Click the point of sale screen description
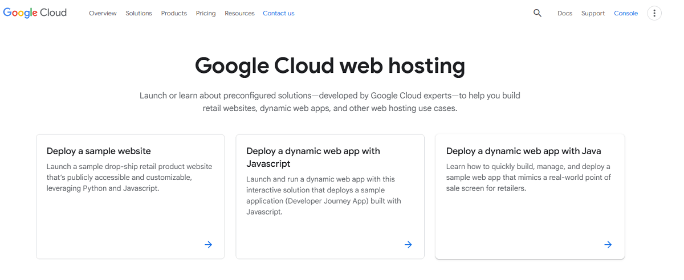 (528, 178)
